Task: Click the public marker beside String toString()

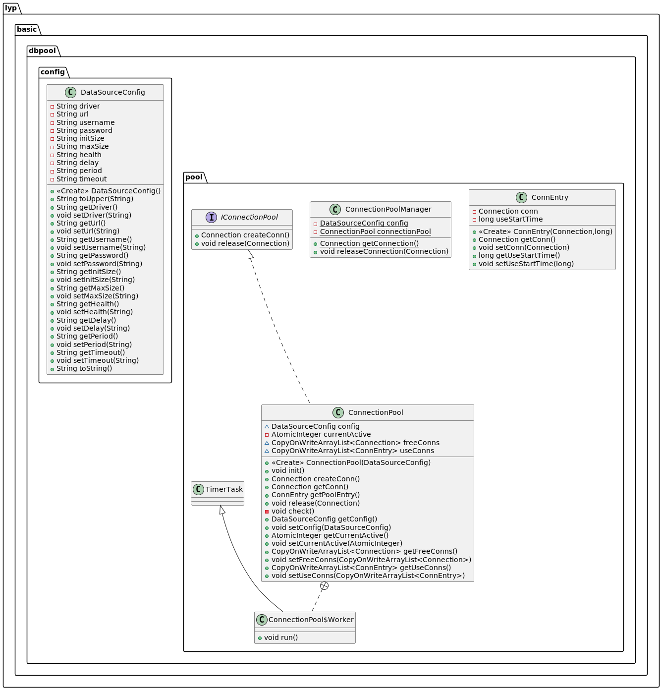Action: point(52,369)
